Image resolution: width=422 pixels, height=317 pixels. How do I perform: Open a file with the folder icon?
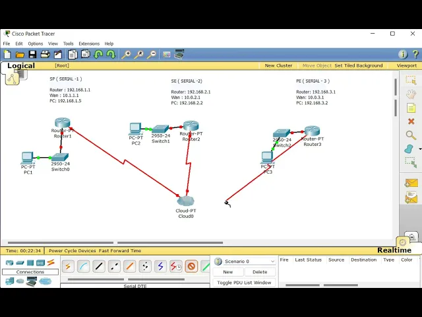(x=20, y=55)
